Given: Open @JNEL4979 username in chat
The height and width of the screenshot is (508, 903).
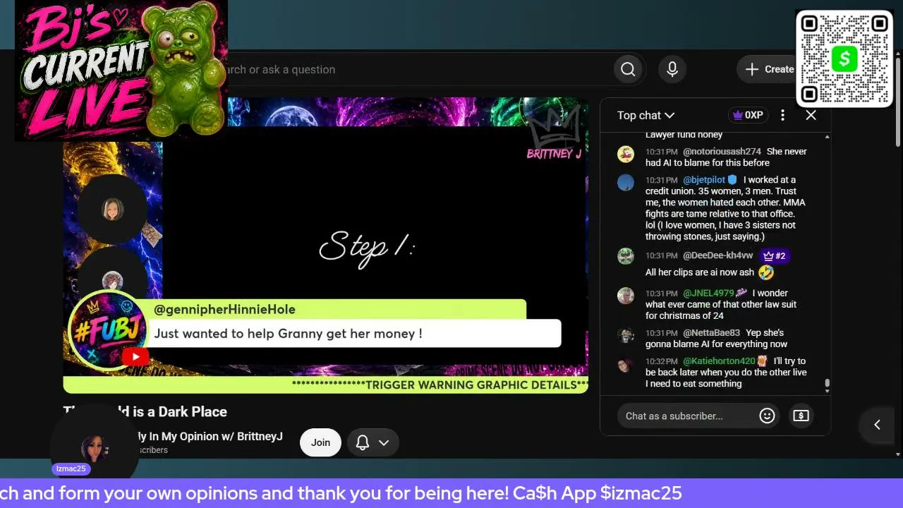Looking at the screenshot, I should [x=708, y=293].
